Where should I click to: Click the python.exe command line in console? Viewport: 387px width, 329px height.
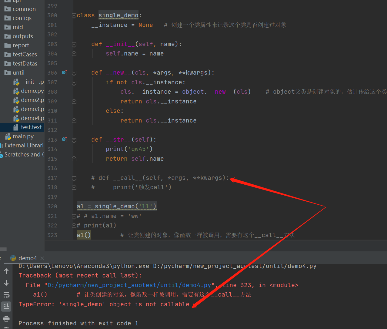pos(167,266)
